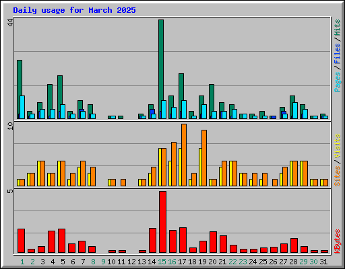345x269 pixels.
Task: Click the red KBytes bar for day 1
Action: (x=21, y=241)
